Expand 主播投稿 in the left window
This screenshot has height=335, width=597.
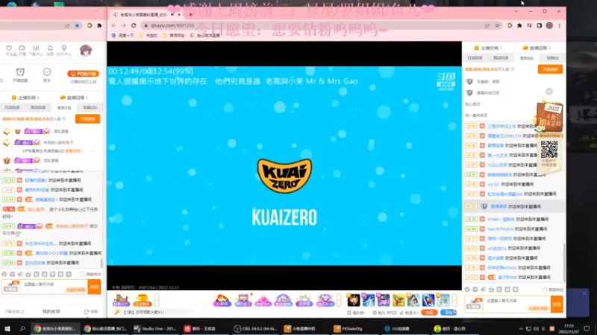click(25, 98)
